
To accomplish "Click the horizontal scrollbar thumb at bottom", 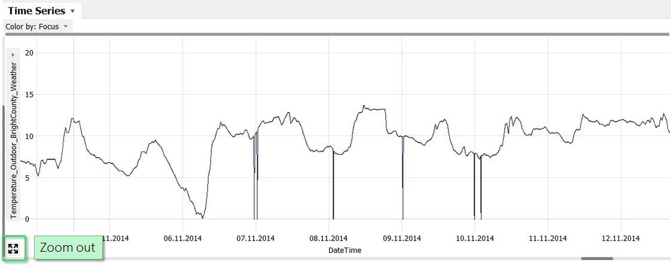I will coord(596,258).
